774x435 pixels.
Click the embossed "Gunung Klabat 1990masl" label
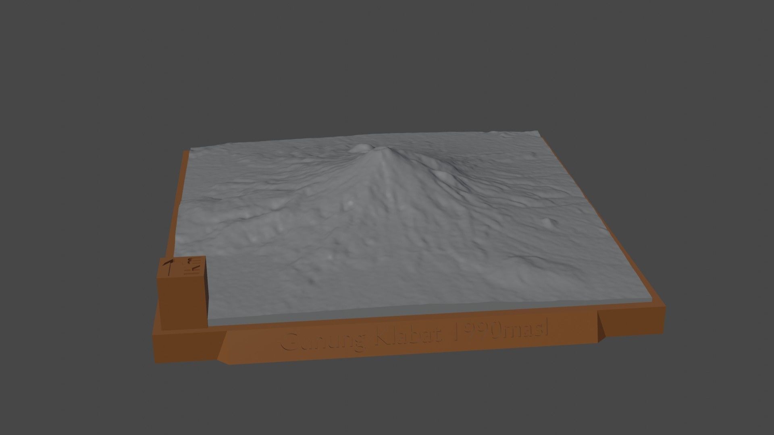[x=414, y=335]
